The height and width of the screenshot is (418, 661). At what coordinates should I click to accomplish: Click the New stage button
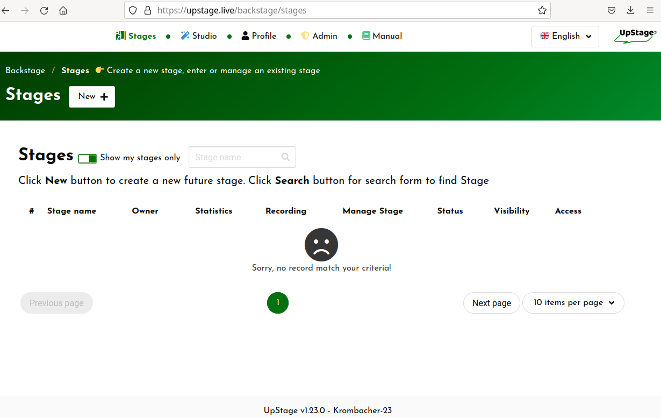[92, 97]
